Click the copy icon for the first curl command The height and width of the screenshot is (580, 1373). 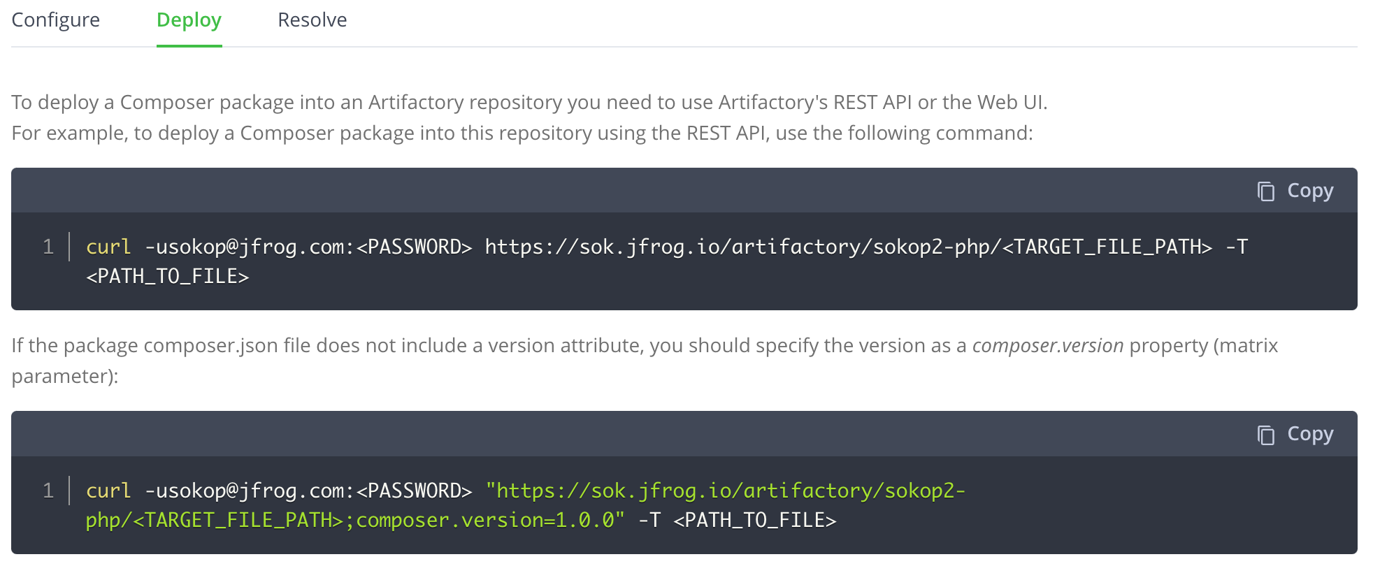coord(1266,191)
